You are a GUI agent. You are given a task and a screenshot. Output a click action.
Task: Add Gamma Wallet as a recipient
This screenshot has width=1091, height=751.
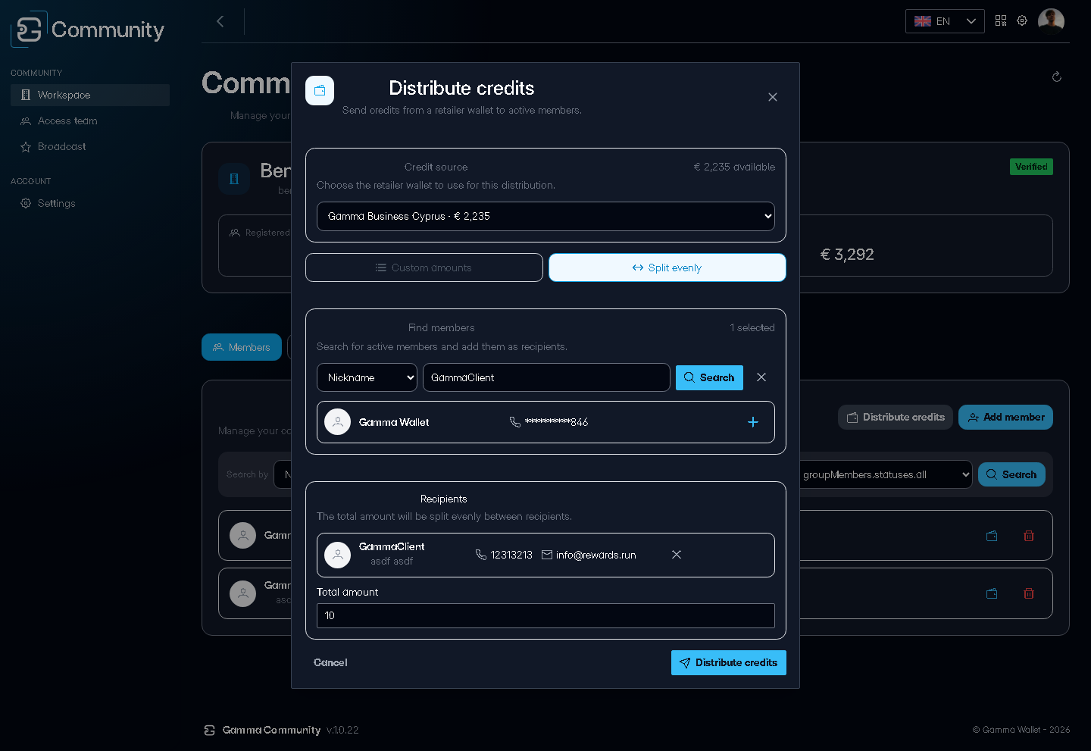[x=753, y=422]
